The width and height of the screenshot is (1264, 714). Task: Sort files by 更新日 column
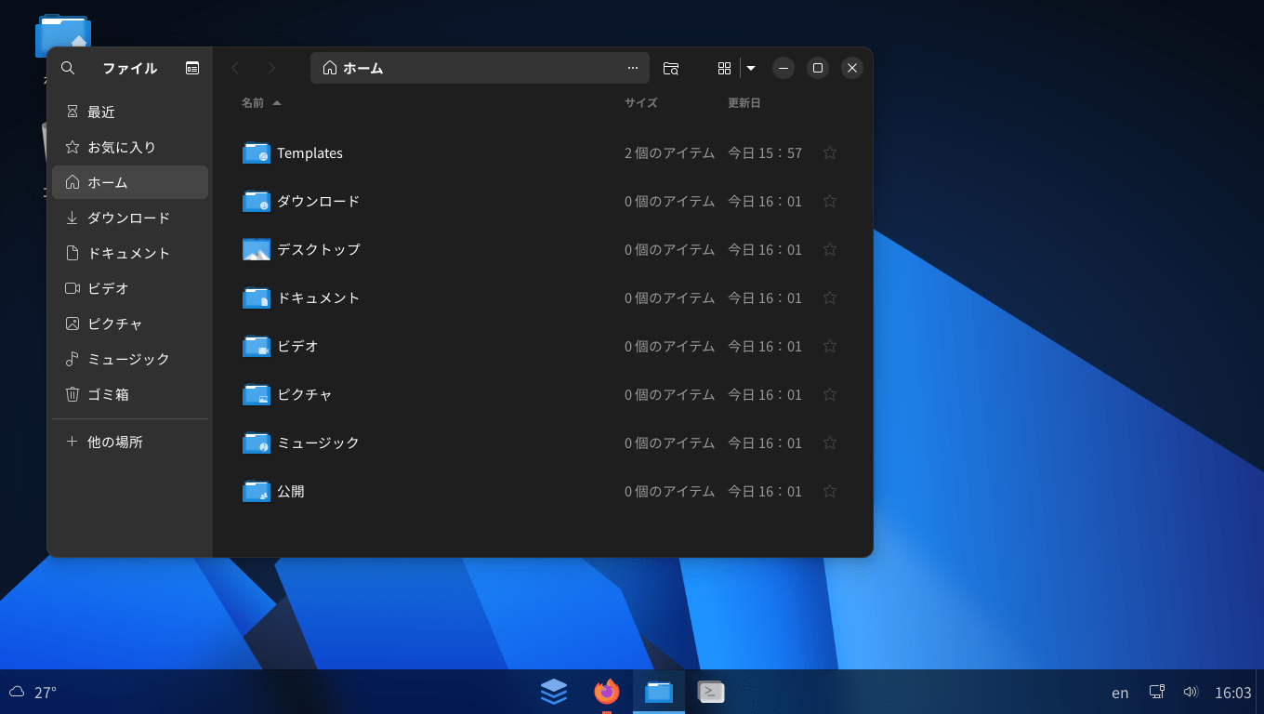[744, 103]
